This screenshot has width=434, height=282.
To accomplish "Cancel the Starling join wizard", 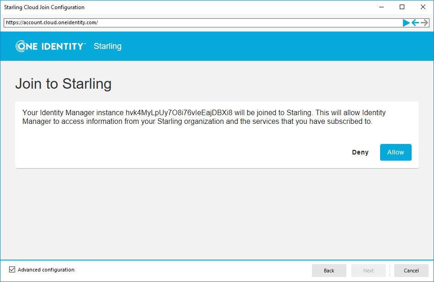I will tap(411, 271).
